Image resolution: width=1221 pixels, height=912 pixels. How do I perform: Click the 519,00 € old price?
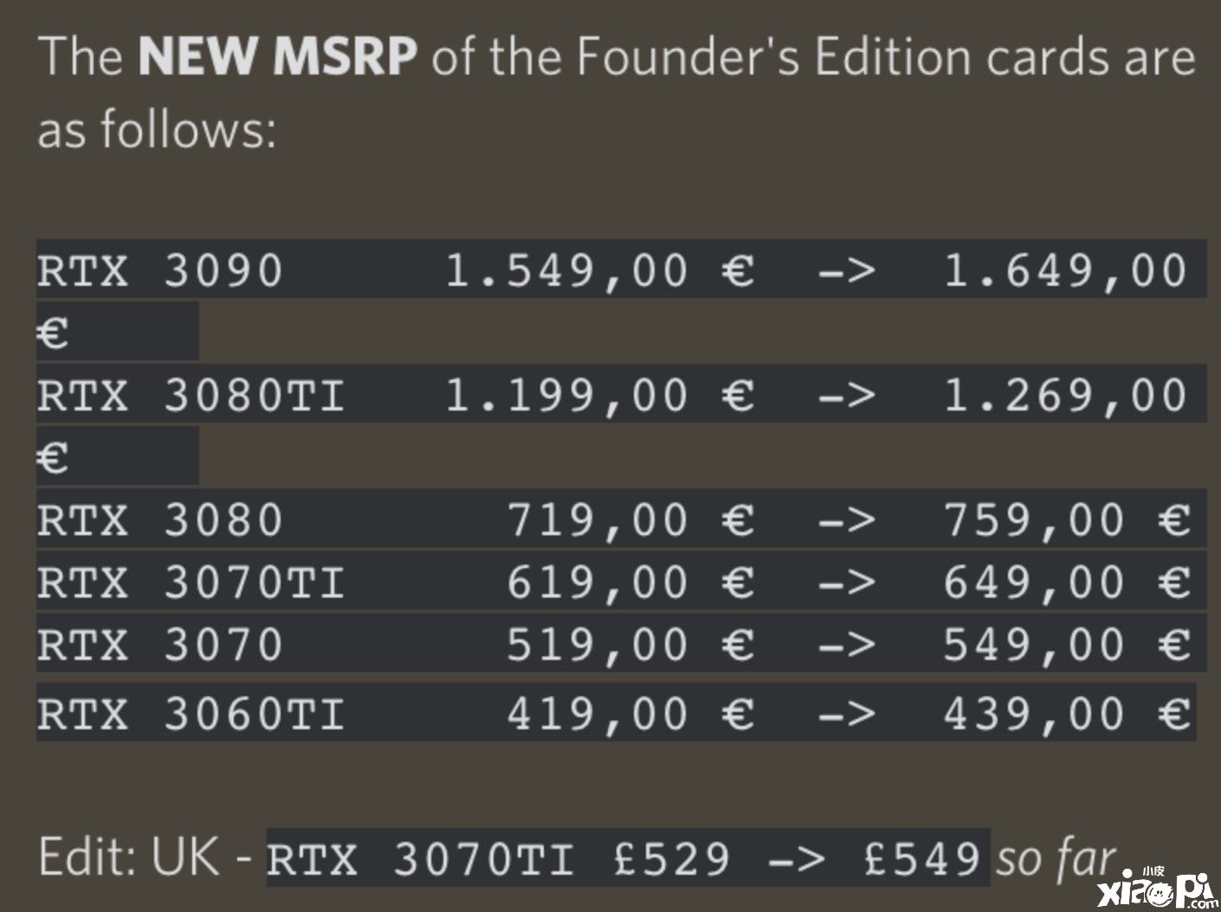coord(630,644)
